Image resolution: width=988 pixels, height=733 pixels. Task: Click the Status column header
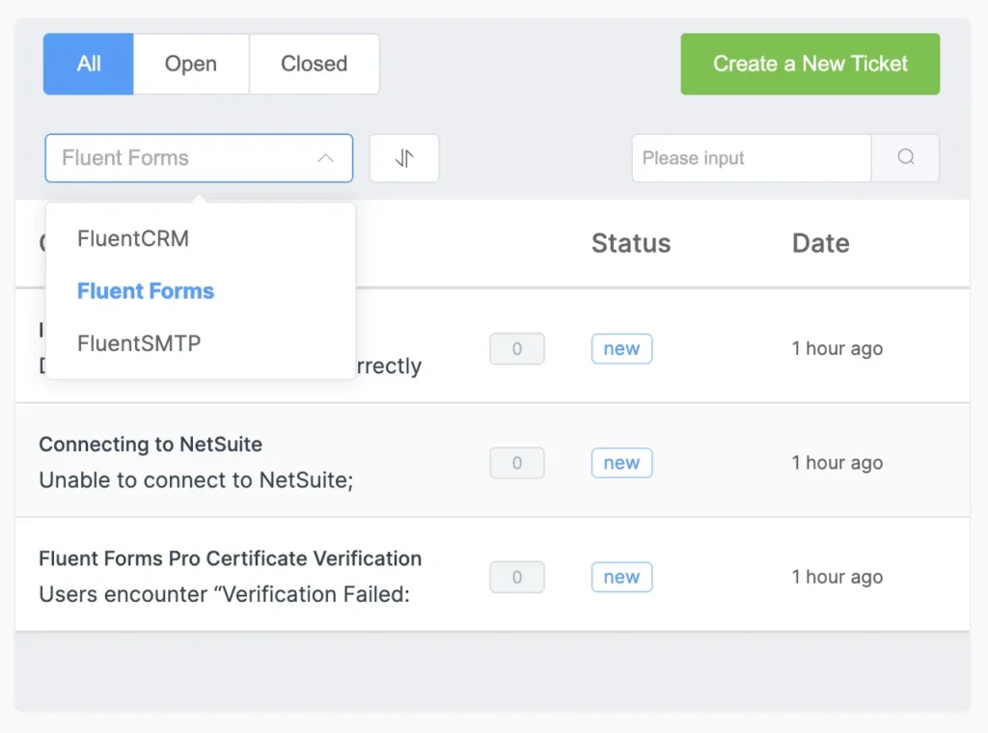pos(631,243)
